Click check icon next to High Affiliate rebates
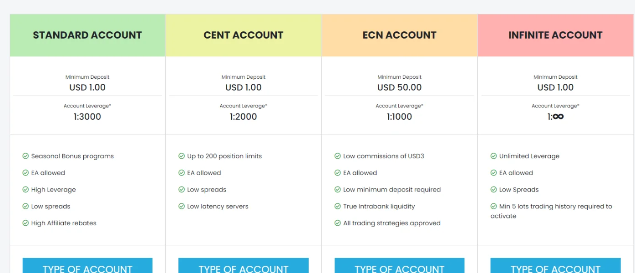 pos(25,223)
